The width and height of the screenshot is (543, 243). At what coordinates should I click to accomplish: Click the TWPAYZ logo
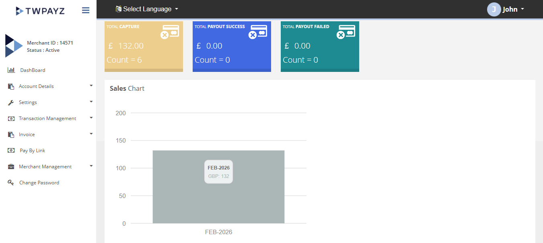pyautogui.click(x=40, y=11)
